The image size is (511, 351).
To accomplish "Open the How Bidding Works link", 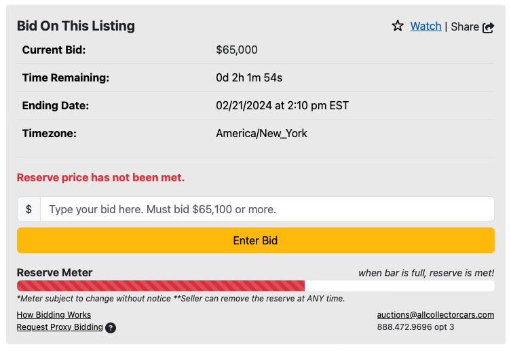I will click(54, 315).
